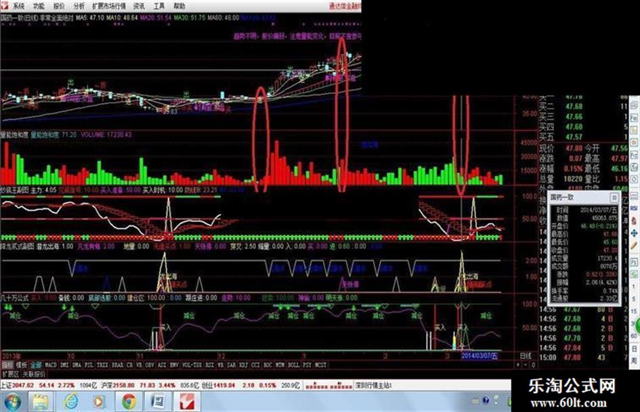Switch to the KDJ indicator

click(243, 365)
